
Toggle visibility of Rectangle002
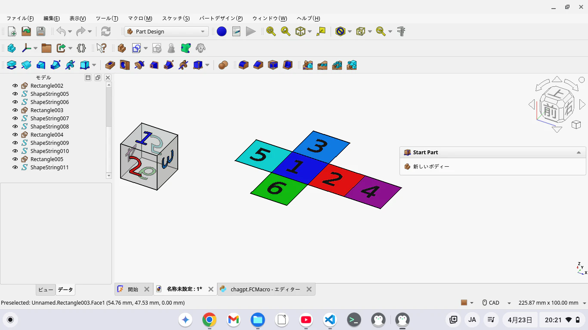point(15,86)
